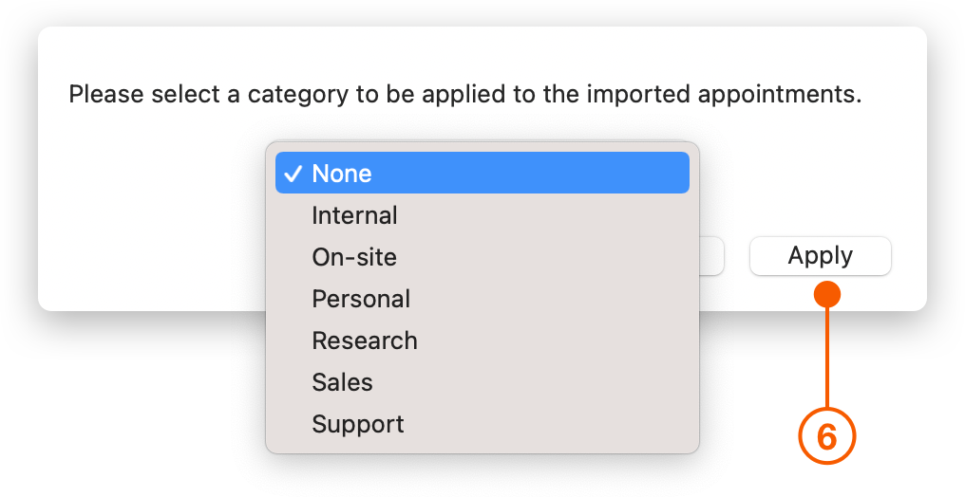Click the word "Please" in the prompt
The height and width of the screenshot is (497, 965).
(x=104, y=95)
